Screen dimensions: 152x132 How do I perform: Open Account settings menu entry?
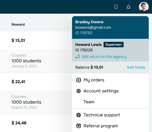click(x=110, y=91)
